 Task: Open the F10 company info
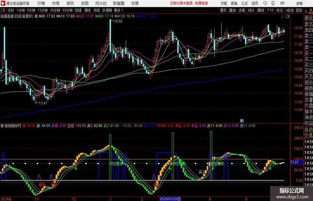pyautogui.click(x=270, y=10)
